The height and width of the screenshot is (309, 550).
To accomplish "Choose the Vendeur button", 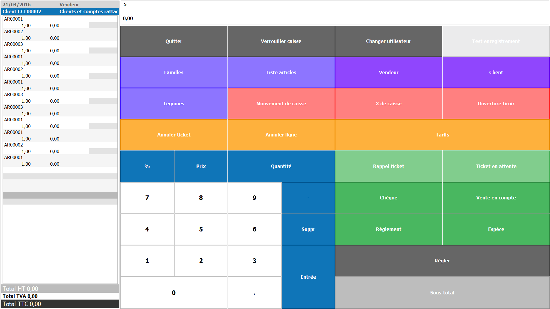I will tap(388, 72).
